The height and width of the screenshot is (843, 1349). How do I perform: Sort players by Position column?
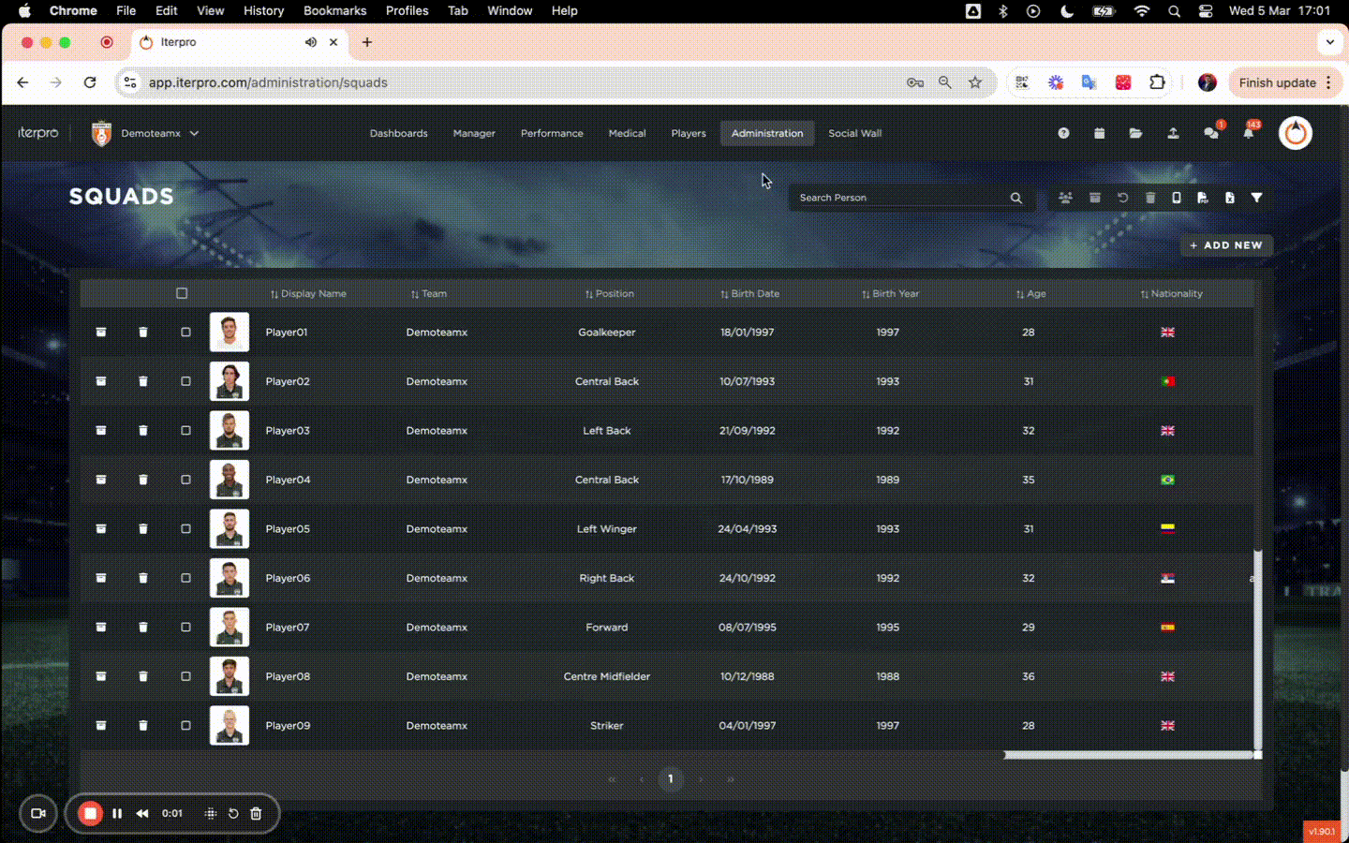coord(609,293)
